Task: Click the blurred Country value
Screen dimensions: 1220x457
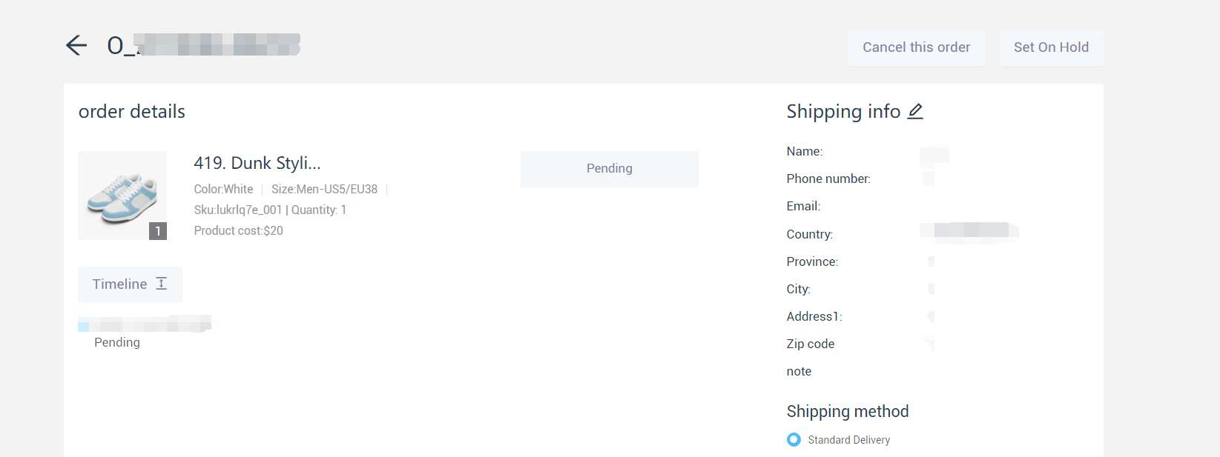Action: click(x=969, y=232)
